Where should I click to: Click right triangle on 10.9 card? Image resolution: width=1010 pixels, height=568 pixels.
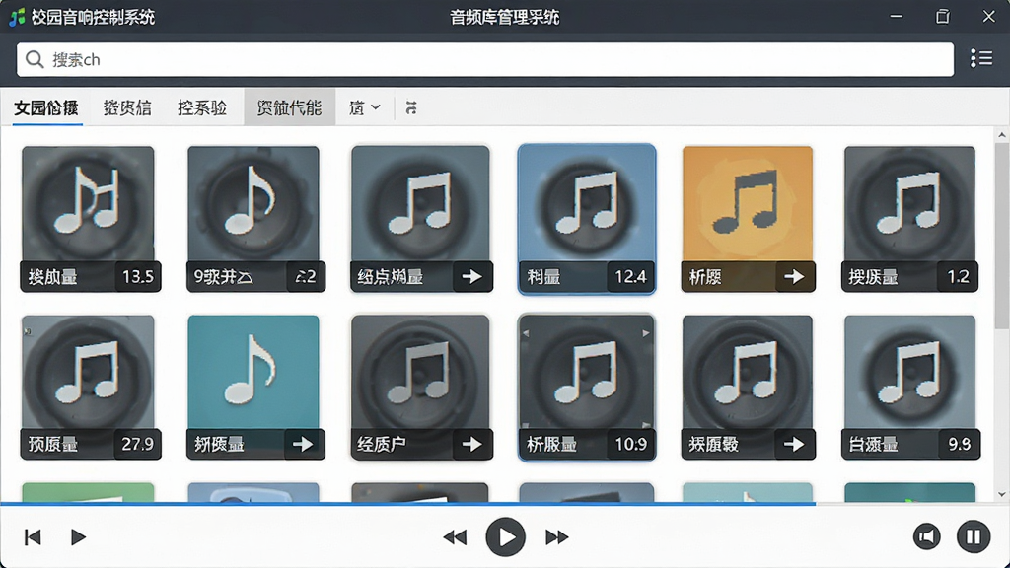pos(645,333)
